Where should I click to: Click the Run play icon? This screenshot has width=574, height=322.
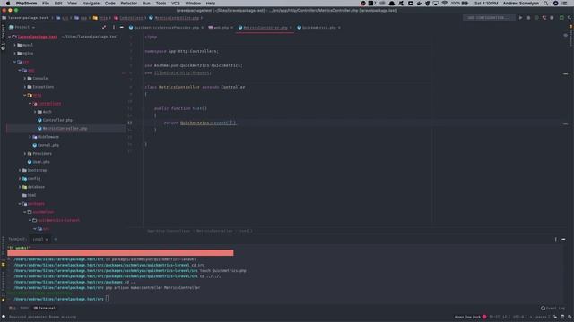click(x=520, y=18)
